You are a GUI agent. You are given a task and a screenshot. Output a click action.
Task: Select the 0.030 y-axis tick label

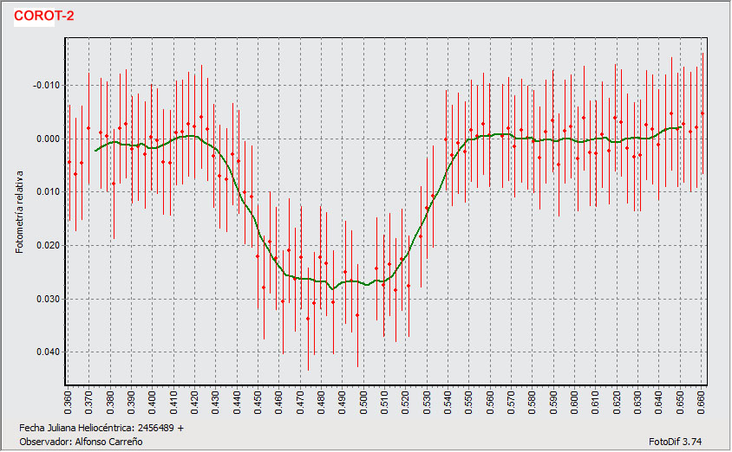(x=48, y=299)
